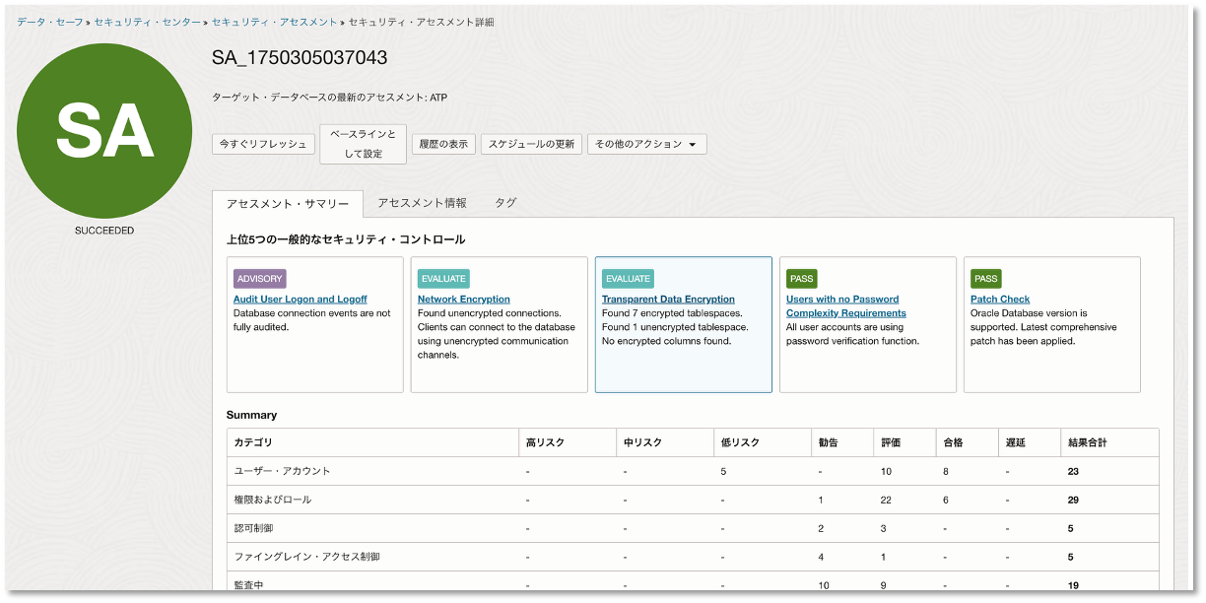Open the Patch Check link
This screenshot has height=603, width=1206.
pyautogui.click(x=1000, y=300)
